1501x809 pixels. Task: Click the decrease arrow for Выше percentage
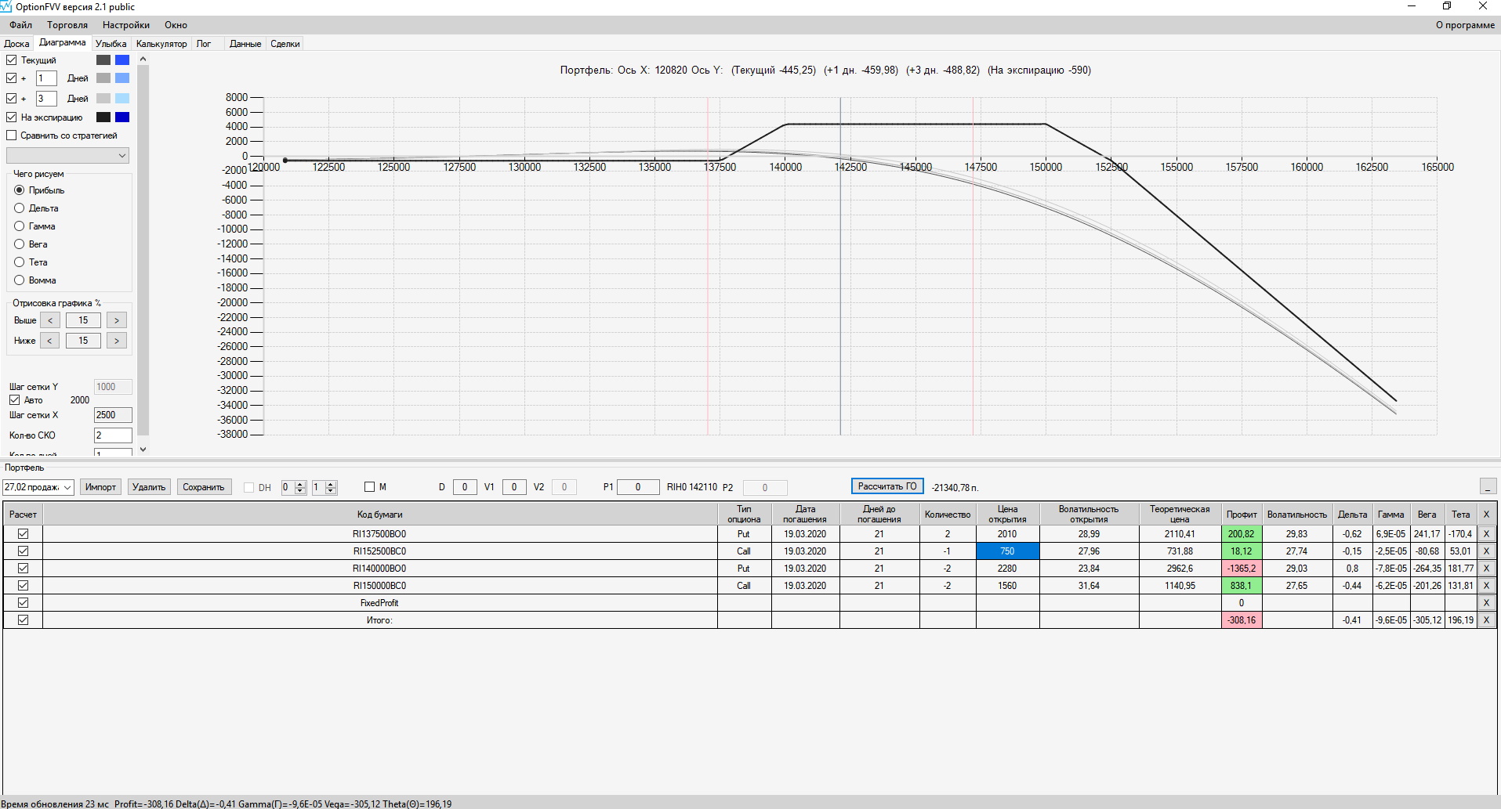tap(50, 320)
